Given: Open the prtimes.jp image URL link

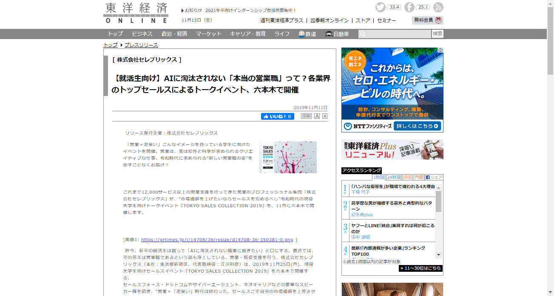Looking at the screenshot, I should point(217,240).
